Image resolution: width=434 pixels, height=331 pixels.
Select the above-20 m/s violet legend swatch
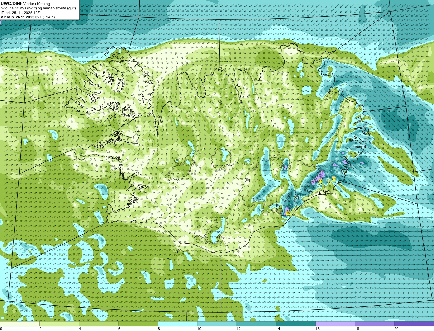(414, 324)
